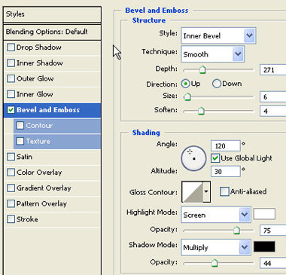
Task: Click the Highlight Opacity field showing 75
Action: pyautogui.click(x=273, y=231)
